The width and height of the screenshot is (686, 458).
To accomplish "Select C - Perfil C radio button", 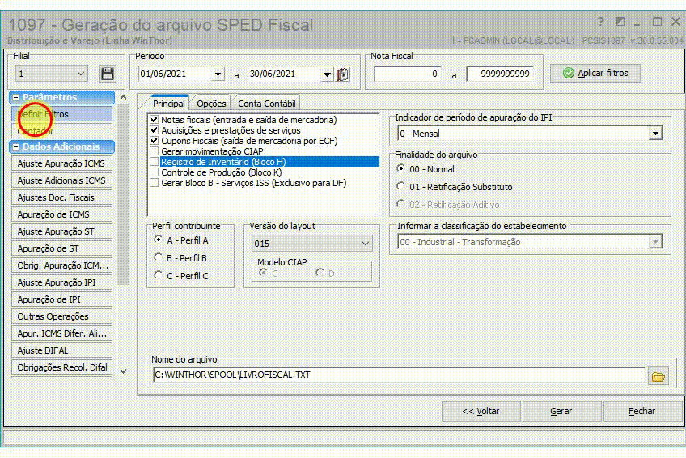I will pyautogui.click(x=159, y=275).
